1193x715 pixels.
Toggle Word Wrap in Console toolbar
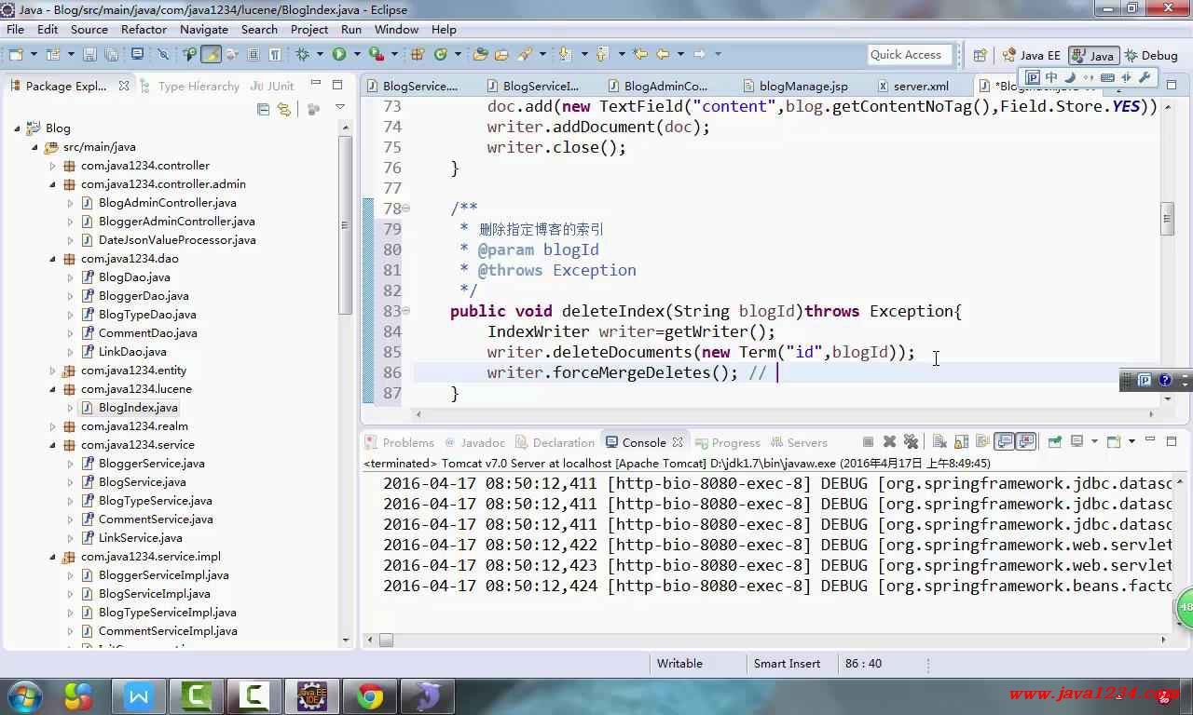(981, 442)
